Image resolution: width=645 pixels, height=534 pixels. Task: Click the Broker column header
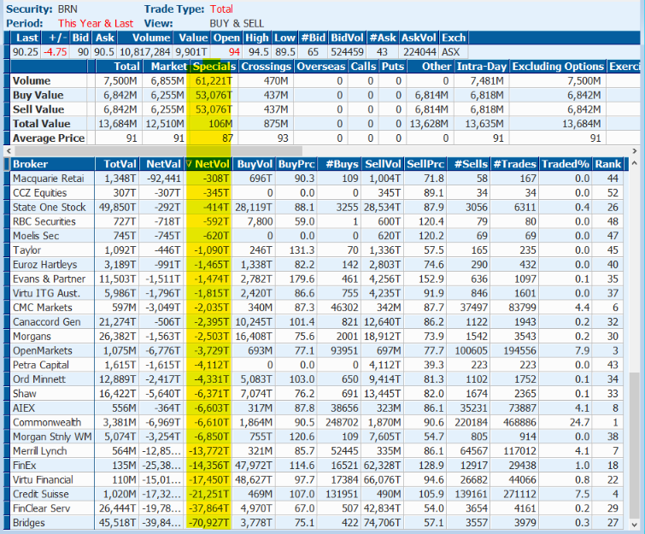point(31,164)
